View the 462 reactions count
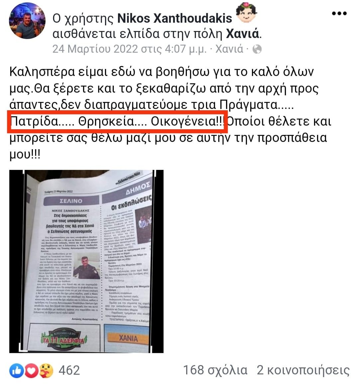The width and height of the screenshot is (359, 386). point(69,370)
